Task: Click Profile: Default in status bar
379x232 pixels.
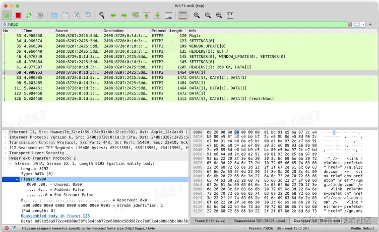Action: coord(362,228)
